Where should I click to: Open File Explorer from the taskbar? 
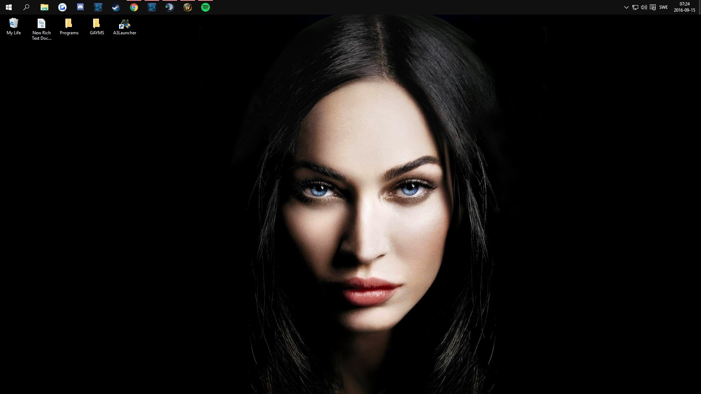pyautogui.click(x=44, y=7)
